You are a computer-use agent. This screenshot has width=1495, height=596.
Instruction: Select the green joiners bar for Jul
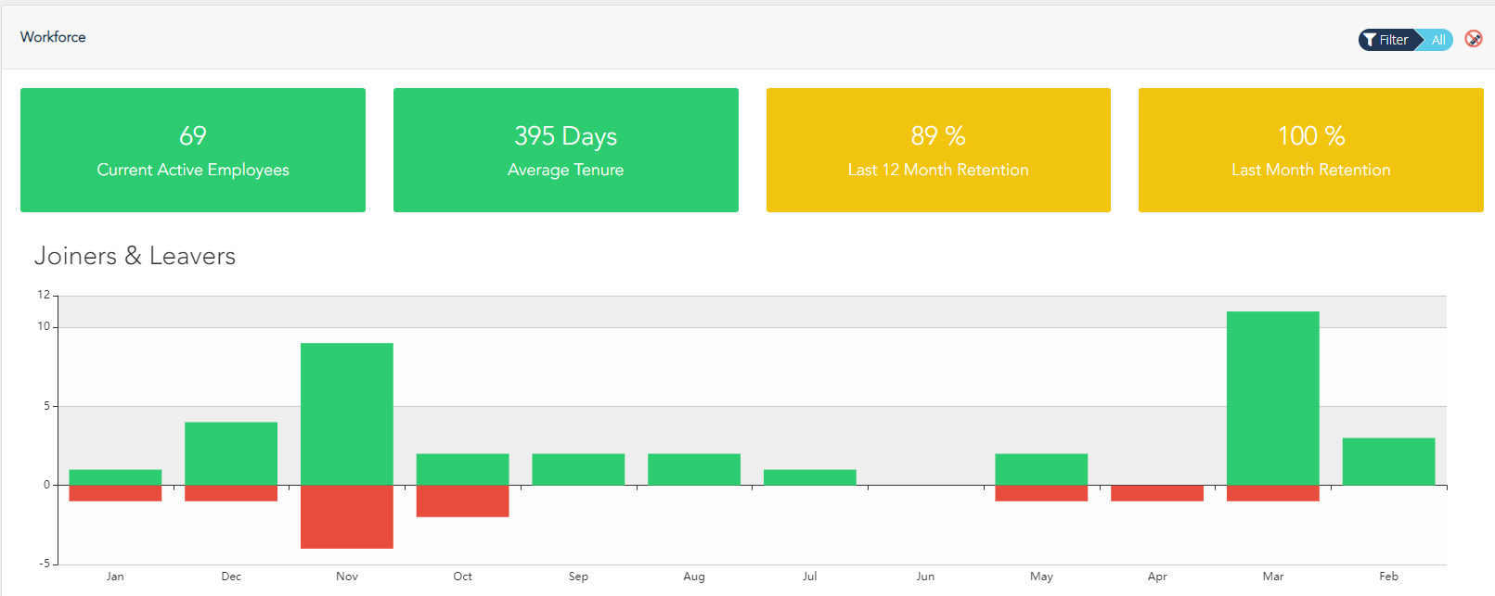pyautogui.click(x=810, y=477)
